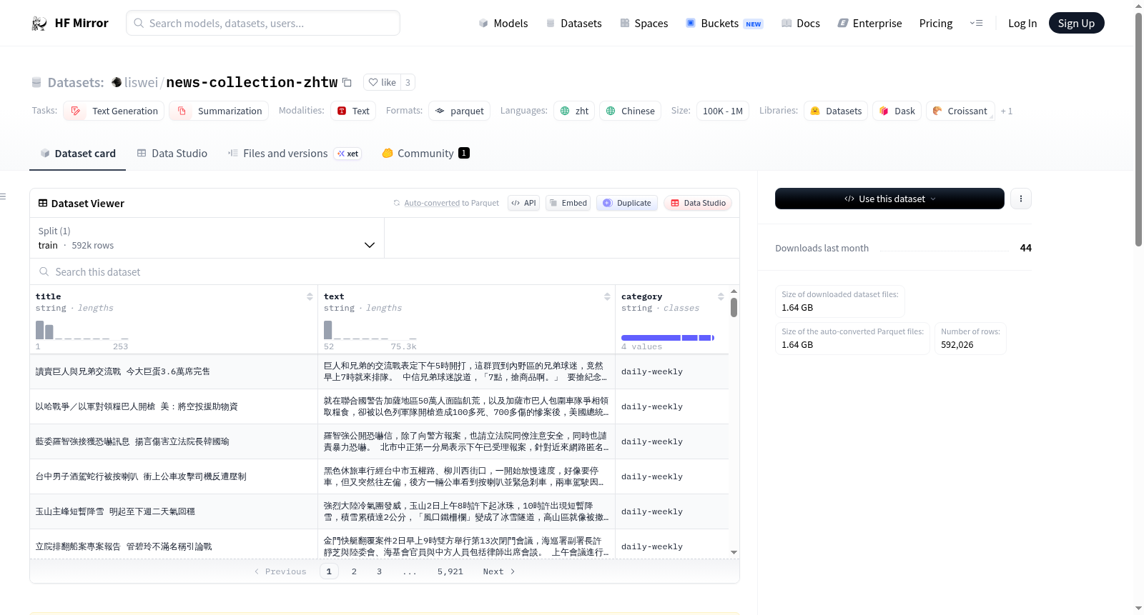The width and height of the screenshot is (1144, 615).
Task: Click the Dataset Viewer heading
Action: click(81, 204)
